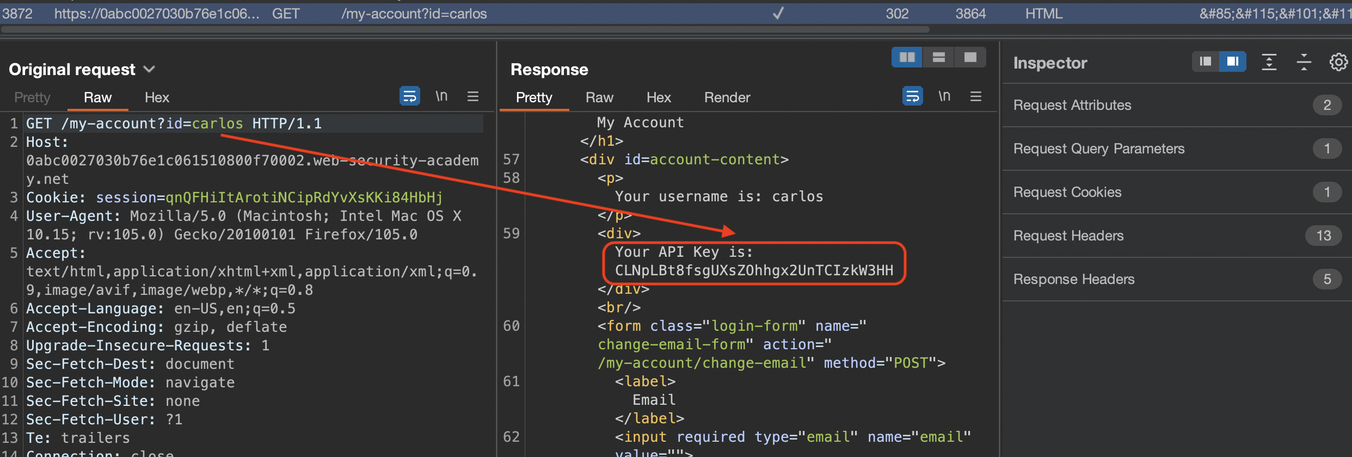
Task: Select top-bottom stacked layout icon
Action: tap(938, 57)
